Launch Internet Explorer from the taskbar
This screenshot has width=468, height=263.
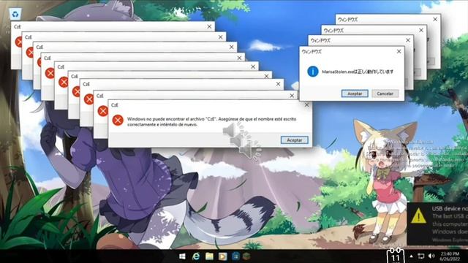tap(196, 256)
